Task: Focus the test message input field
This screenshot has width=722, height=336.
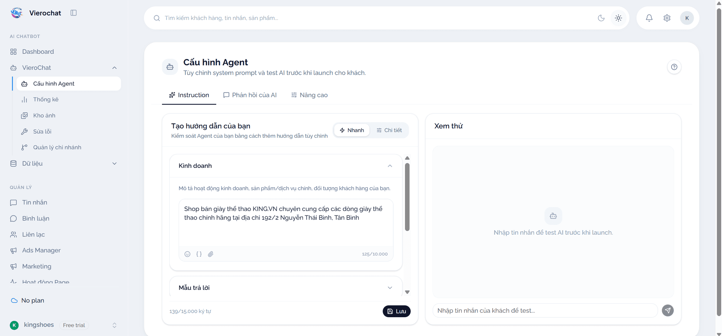Action: click(x=545, y=310)
